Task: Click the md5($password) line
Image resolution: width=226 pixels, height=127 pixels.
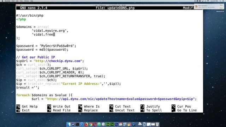Action: [x=42, y=49]
